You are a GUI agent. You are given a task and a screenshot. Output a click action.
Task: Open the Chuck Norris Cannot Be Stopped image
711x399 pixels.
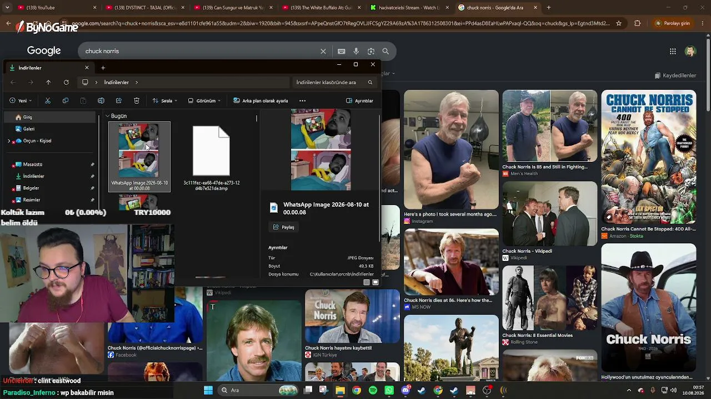point(649,157)
